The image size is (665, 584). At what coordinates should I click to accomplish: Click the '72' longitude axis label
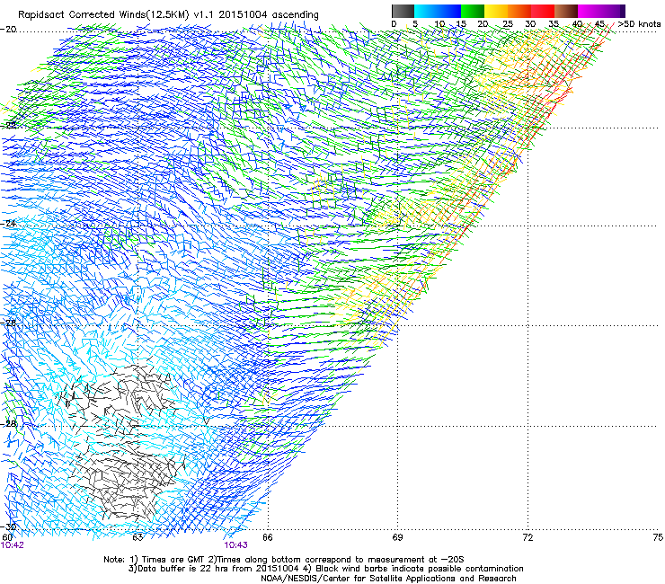pyautogui.click(x=528, y=537)
